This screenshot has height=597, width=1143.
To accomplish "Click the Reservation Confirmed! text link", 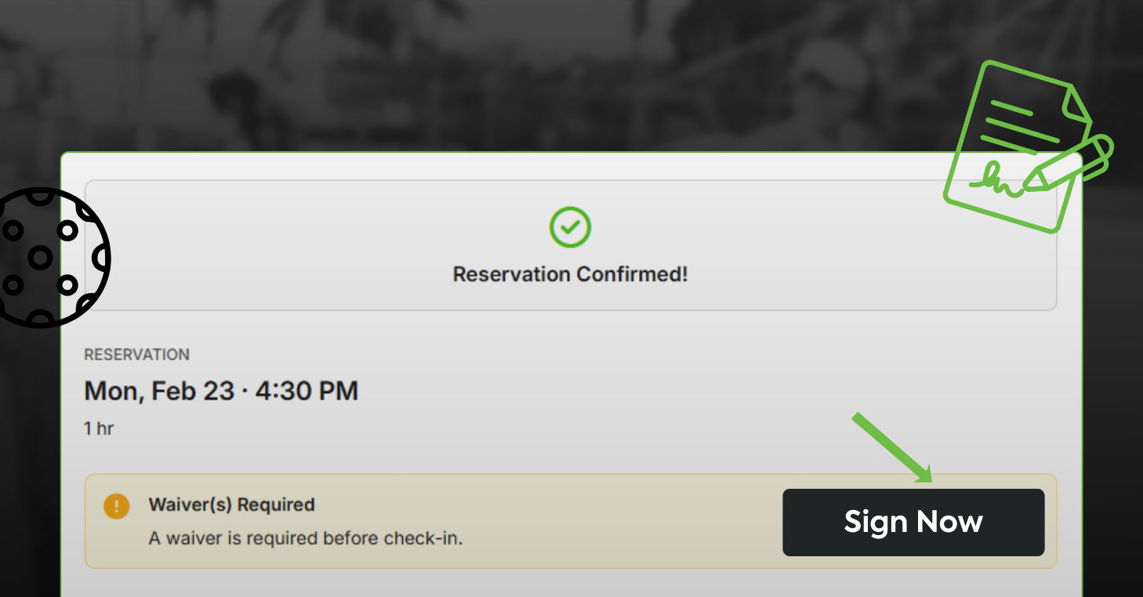I will pyautogui.click(x=570, y=274).
